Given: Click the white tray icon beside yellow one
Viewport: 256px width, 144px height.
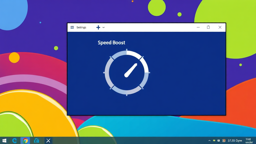Looking at the screenshot, I should tap(219, 140).
